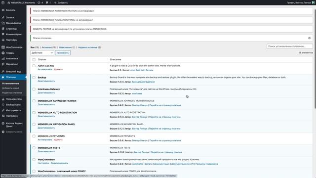This screenshot has height=178, width=316.
Task: Check MEMBERLUX TESTS checkbox
Action: (x=34, y=148)
